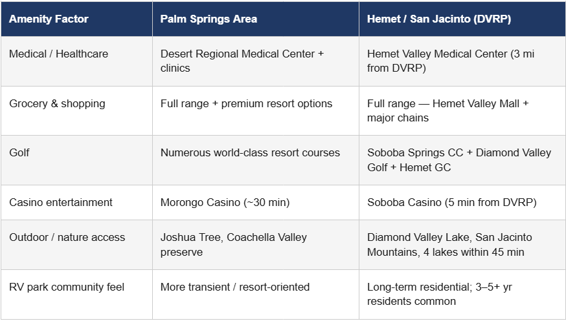Click the Soboba Casino cell
566x321 pixels.
coord(451,202)
